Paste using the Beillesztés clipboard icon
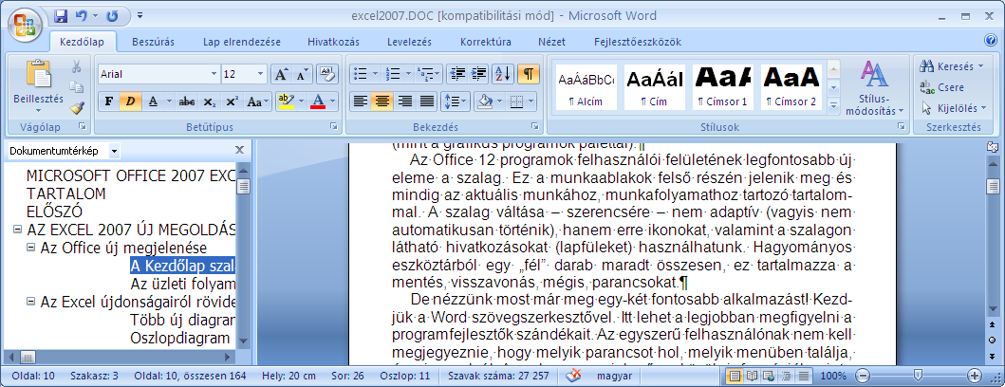Image resolution: width=1005 pixels, height=387 pixels. (39, 74)
